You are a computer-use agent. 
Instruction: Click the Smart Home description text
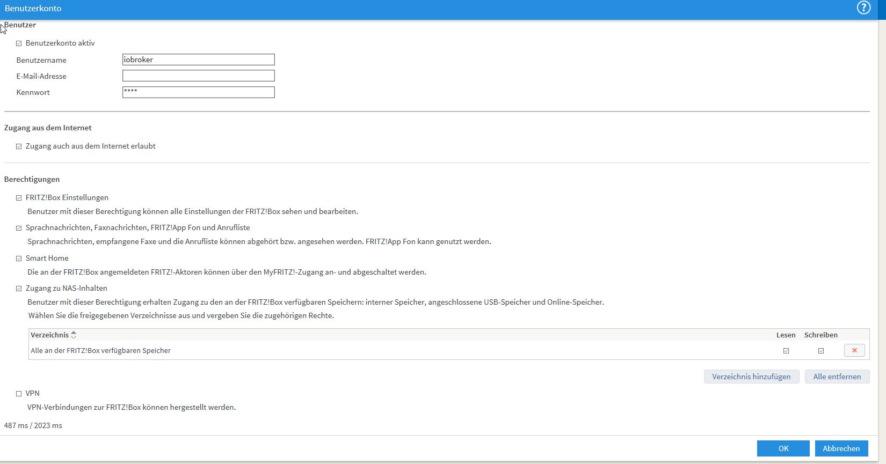[227, 272]
